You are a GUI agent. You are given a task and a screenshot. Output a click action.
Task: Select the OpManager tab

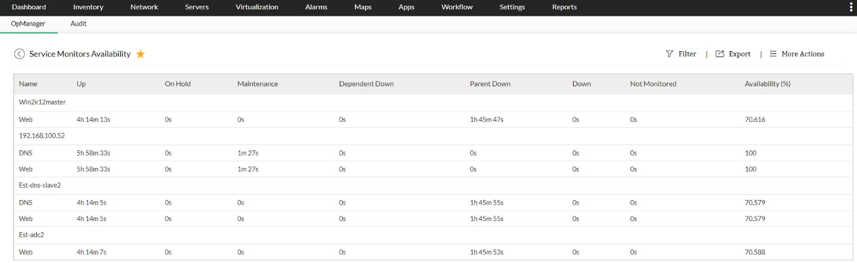click(x=28, y=24)
